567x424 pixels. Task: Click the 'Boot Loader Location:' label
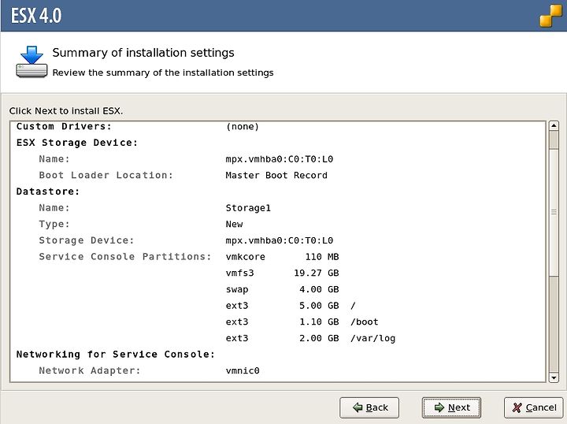point(106,175)
